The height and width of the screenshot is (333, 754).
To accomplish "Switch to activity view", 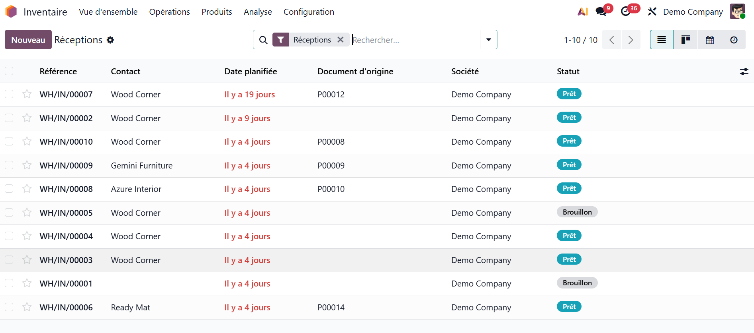I will [734, 40].
